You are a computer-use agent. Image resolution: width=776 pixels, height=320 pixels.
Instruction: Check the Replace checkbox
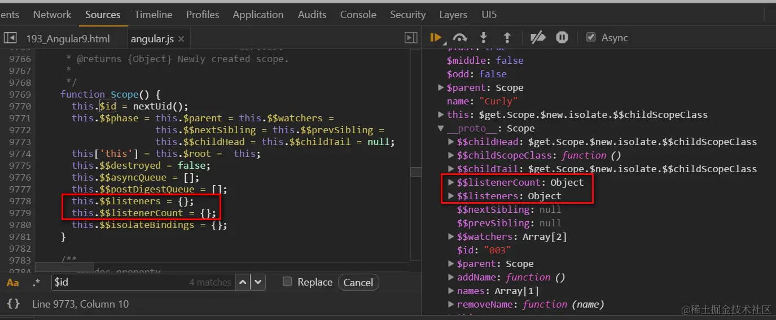(287, 282)
